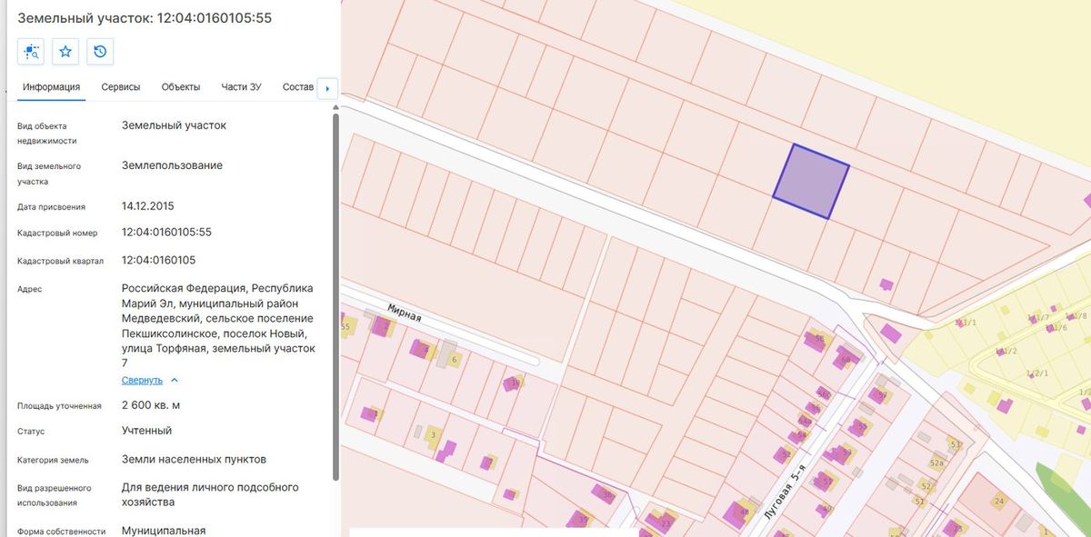Go to the Состав tab
Viewport: 1091px width, 537px height.
pos(298,87)
